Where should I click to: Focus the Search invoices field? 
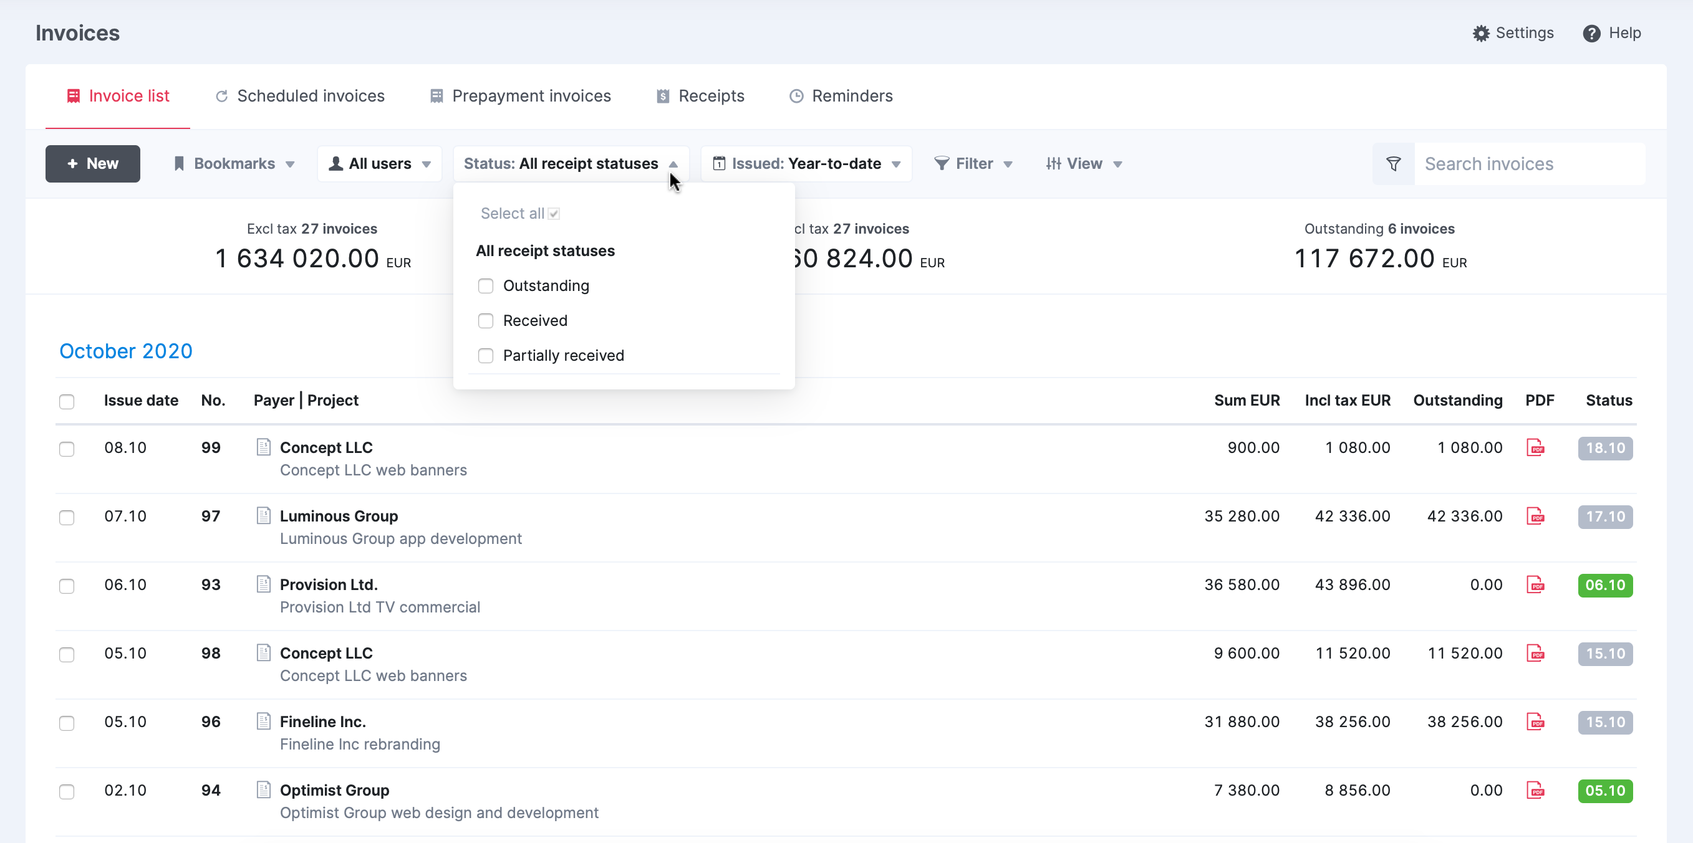point(1530,163)
